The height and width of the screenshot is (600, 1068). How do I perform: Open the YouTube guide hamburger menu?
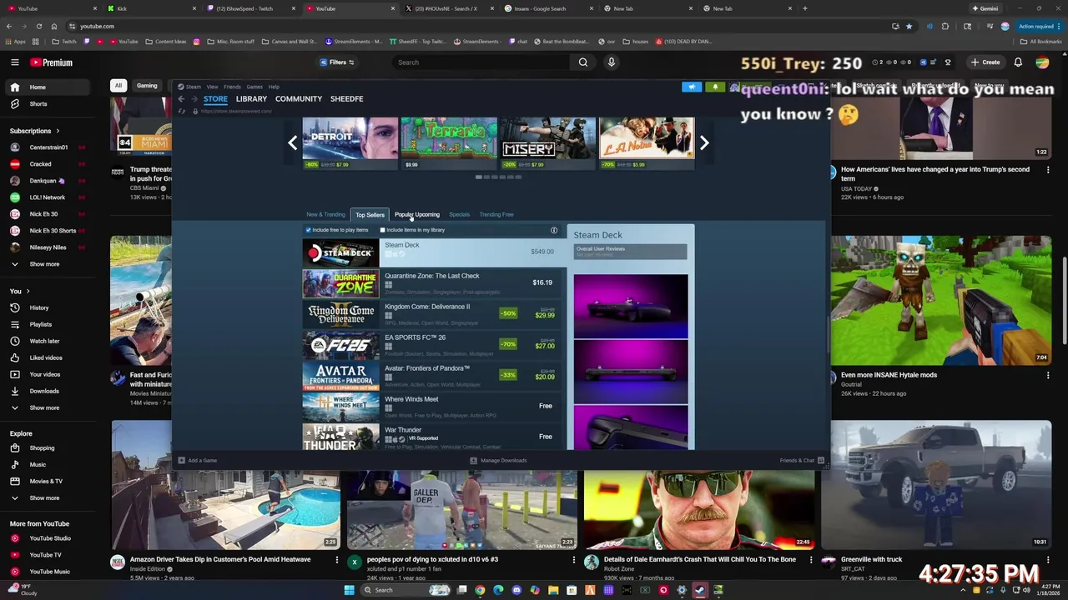coord(14,62)
